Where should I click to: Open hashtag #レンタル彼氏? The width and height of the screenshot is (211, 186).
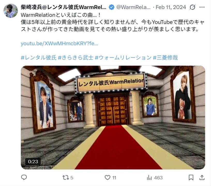pyautogui.click(x=39, y=58)
